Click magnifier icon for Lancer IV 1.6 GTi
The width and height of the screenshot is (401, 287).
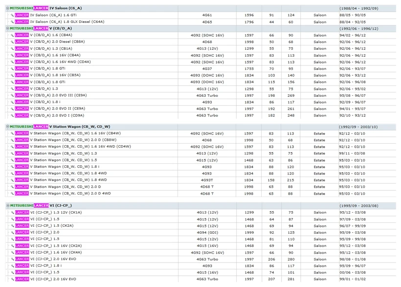click(12, 15)
